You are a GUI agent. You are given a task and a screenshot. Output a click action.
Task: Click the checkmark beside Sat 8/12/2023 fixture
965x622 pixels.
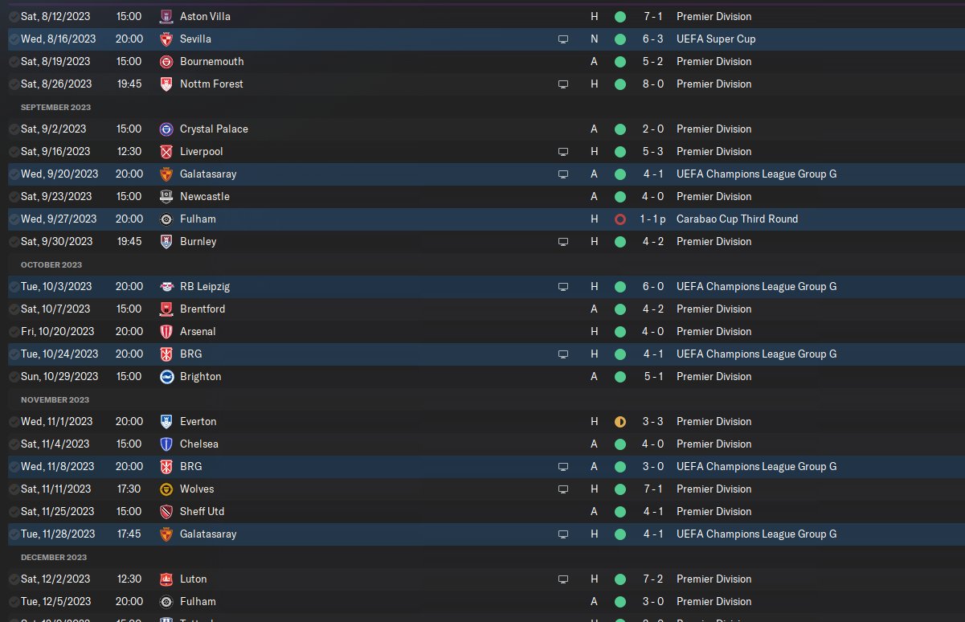(14, 16)
